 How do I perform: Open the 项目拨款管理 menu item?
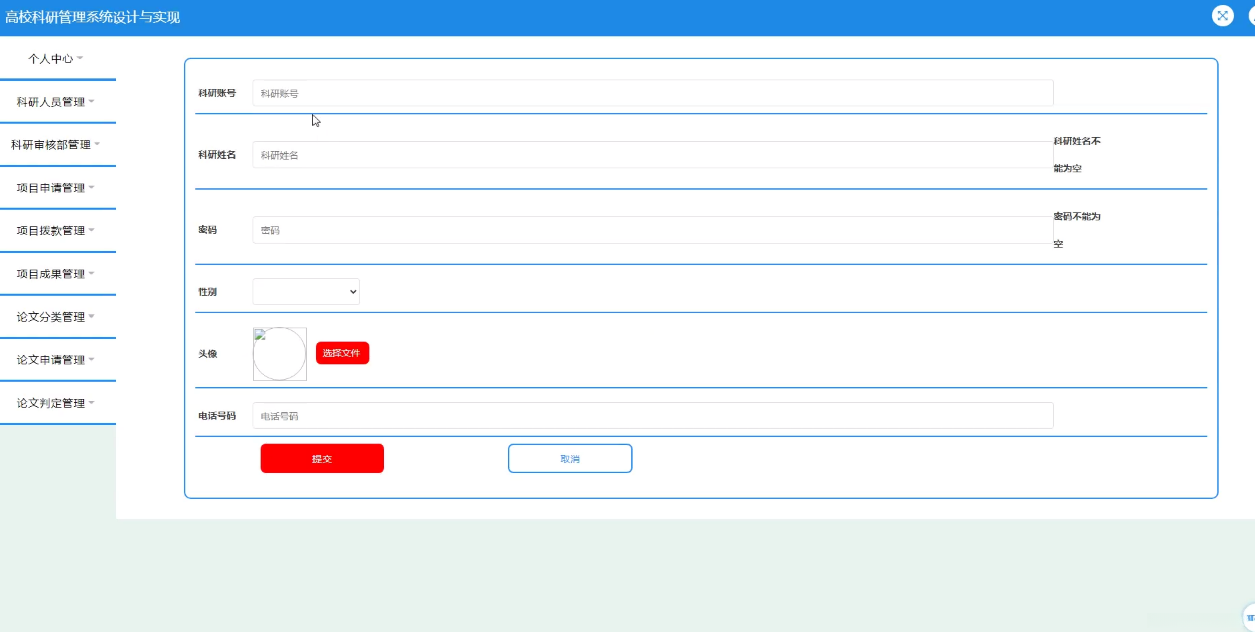click(x=55, y=231)
